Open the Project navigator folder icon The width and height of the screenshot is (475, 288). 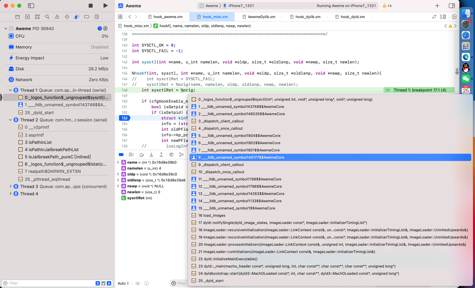point(17,16)
